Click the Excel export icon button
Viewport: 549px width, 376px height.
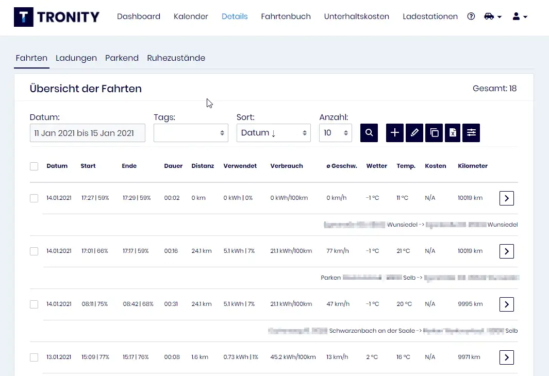[453, 133]
